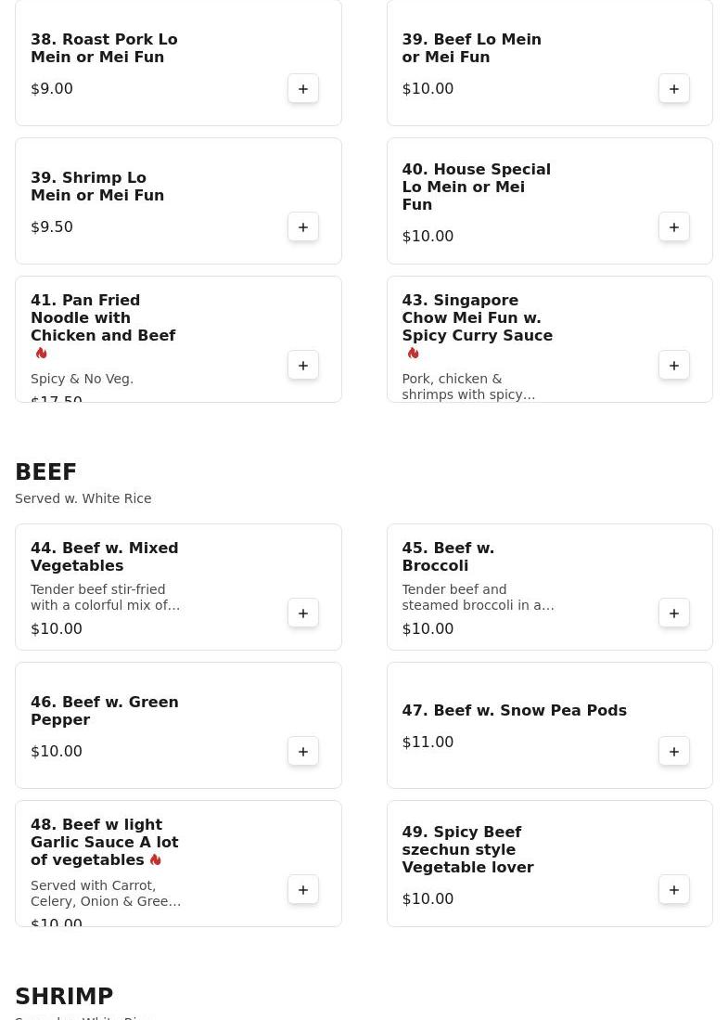Add Beef w light Garlic Sauce item
The image size is (728, 1020).
click(303, 890)
